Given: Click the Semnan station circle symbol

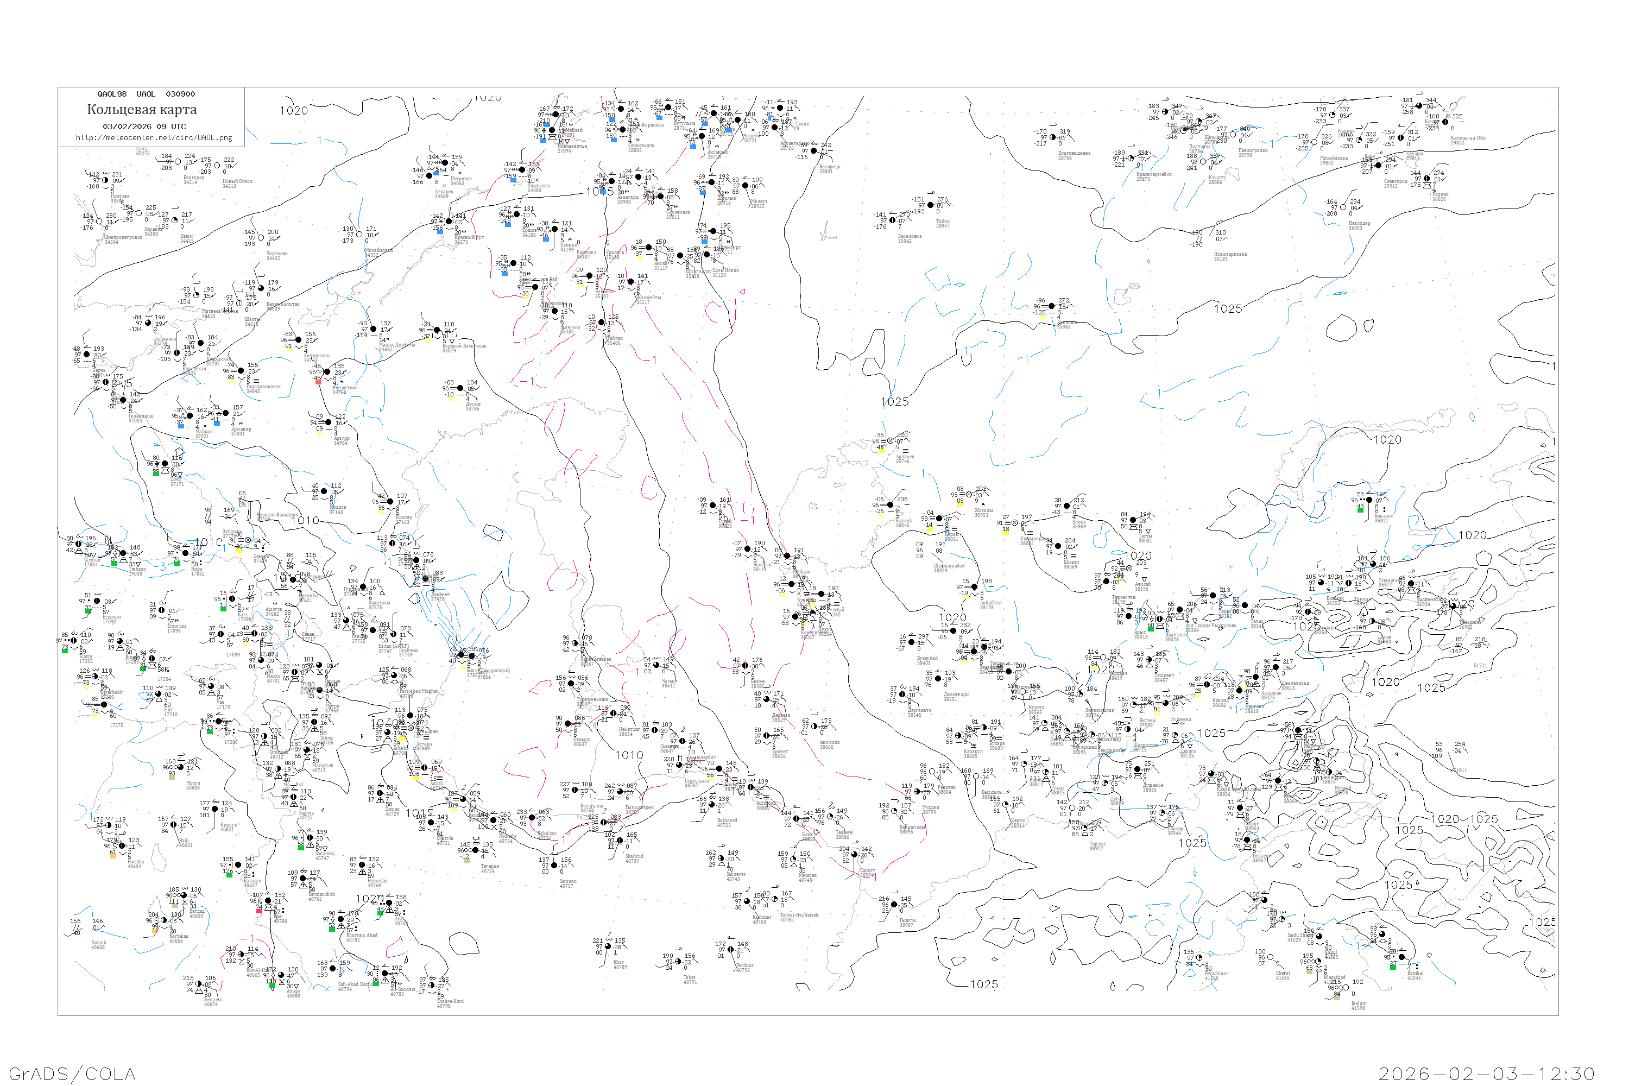Looking at the screenshot, I should click(554, 866).
